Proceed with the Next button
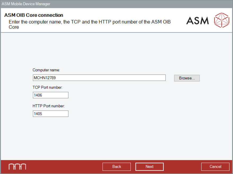The image size is (233, 174). point(149,167)
